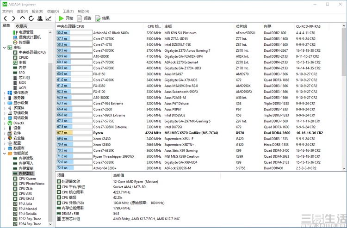This screenshot has width=347, height=228.
Task: Click the green 开始 start button
Action: pos(66,18)
